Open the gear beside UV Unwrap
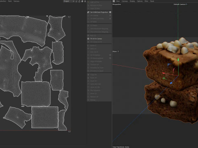The height and width of the screenshot is (148, 198). coord(110,15)
